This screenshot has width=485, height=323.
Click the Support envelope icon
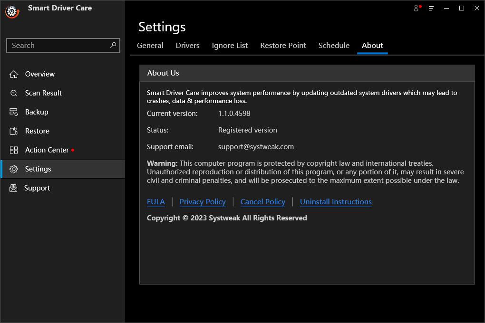click(x=14, y=188)
